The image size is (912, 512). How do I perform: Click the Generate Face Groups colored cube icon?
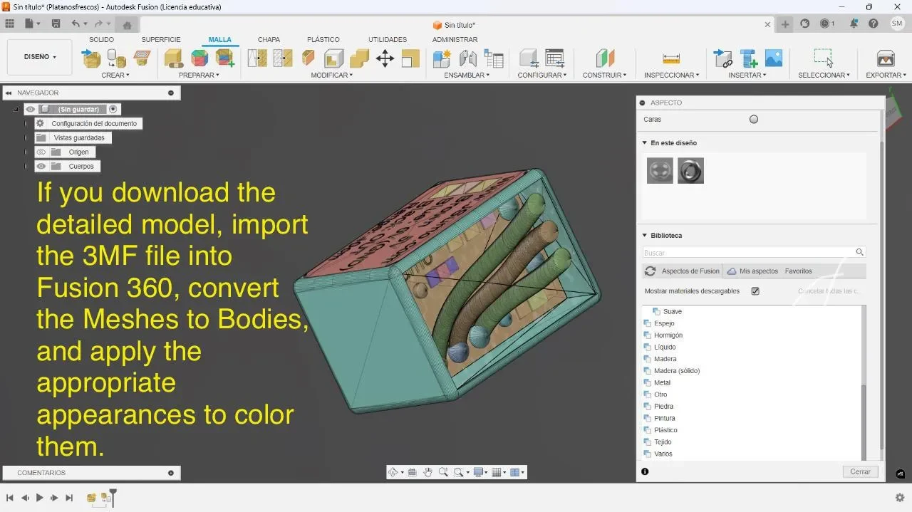coord(199,58)
